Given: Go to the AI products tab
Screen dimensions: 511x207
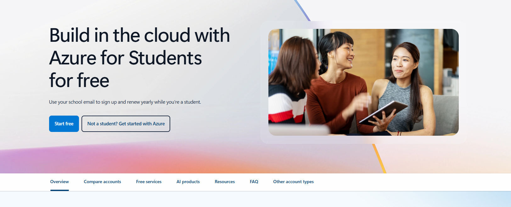Looking at the screenshot, I should [188, 182].
